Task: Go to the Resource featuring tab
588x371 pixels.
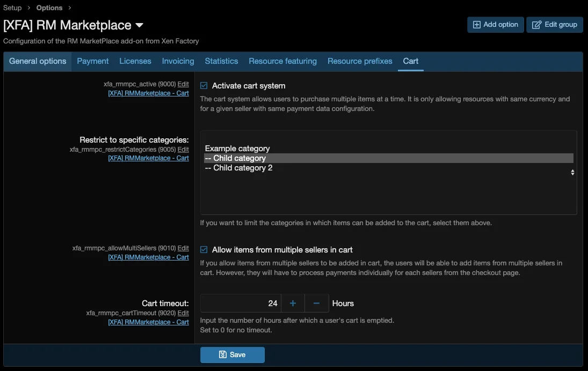Action: point(282,61)
